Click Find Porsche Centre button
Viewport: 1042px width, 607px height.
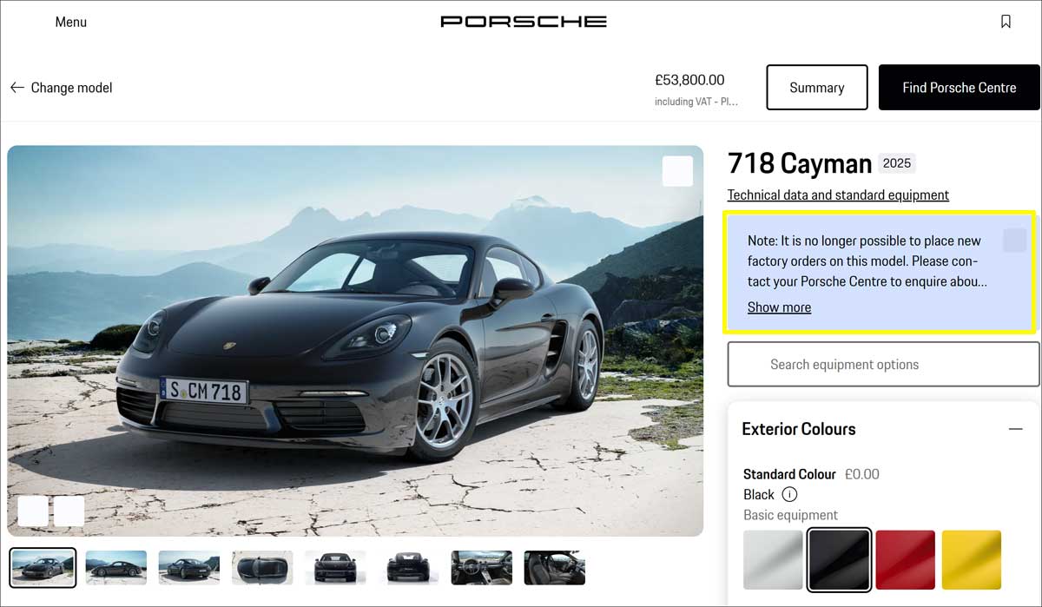click(x=959, y=88)
